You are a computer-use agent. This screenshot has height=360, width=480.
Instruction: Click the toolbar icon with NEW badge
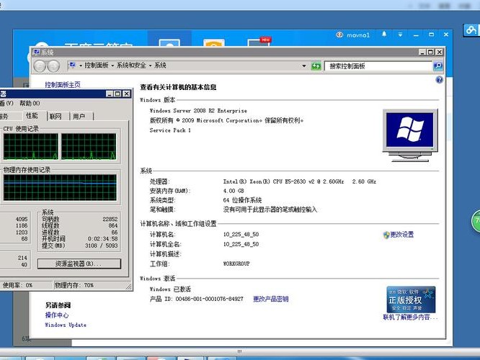[x=259, y=42]
